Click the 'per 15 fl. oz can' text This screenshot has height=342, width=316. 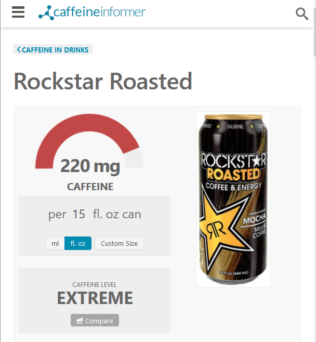[95, 215]
